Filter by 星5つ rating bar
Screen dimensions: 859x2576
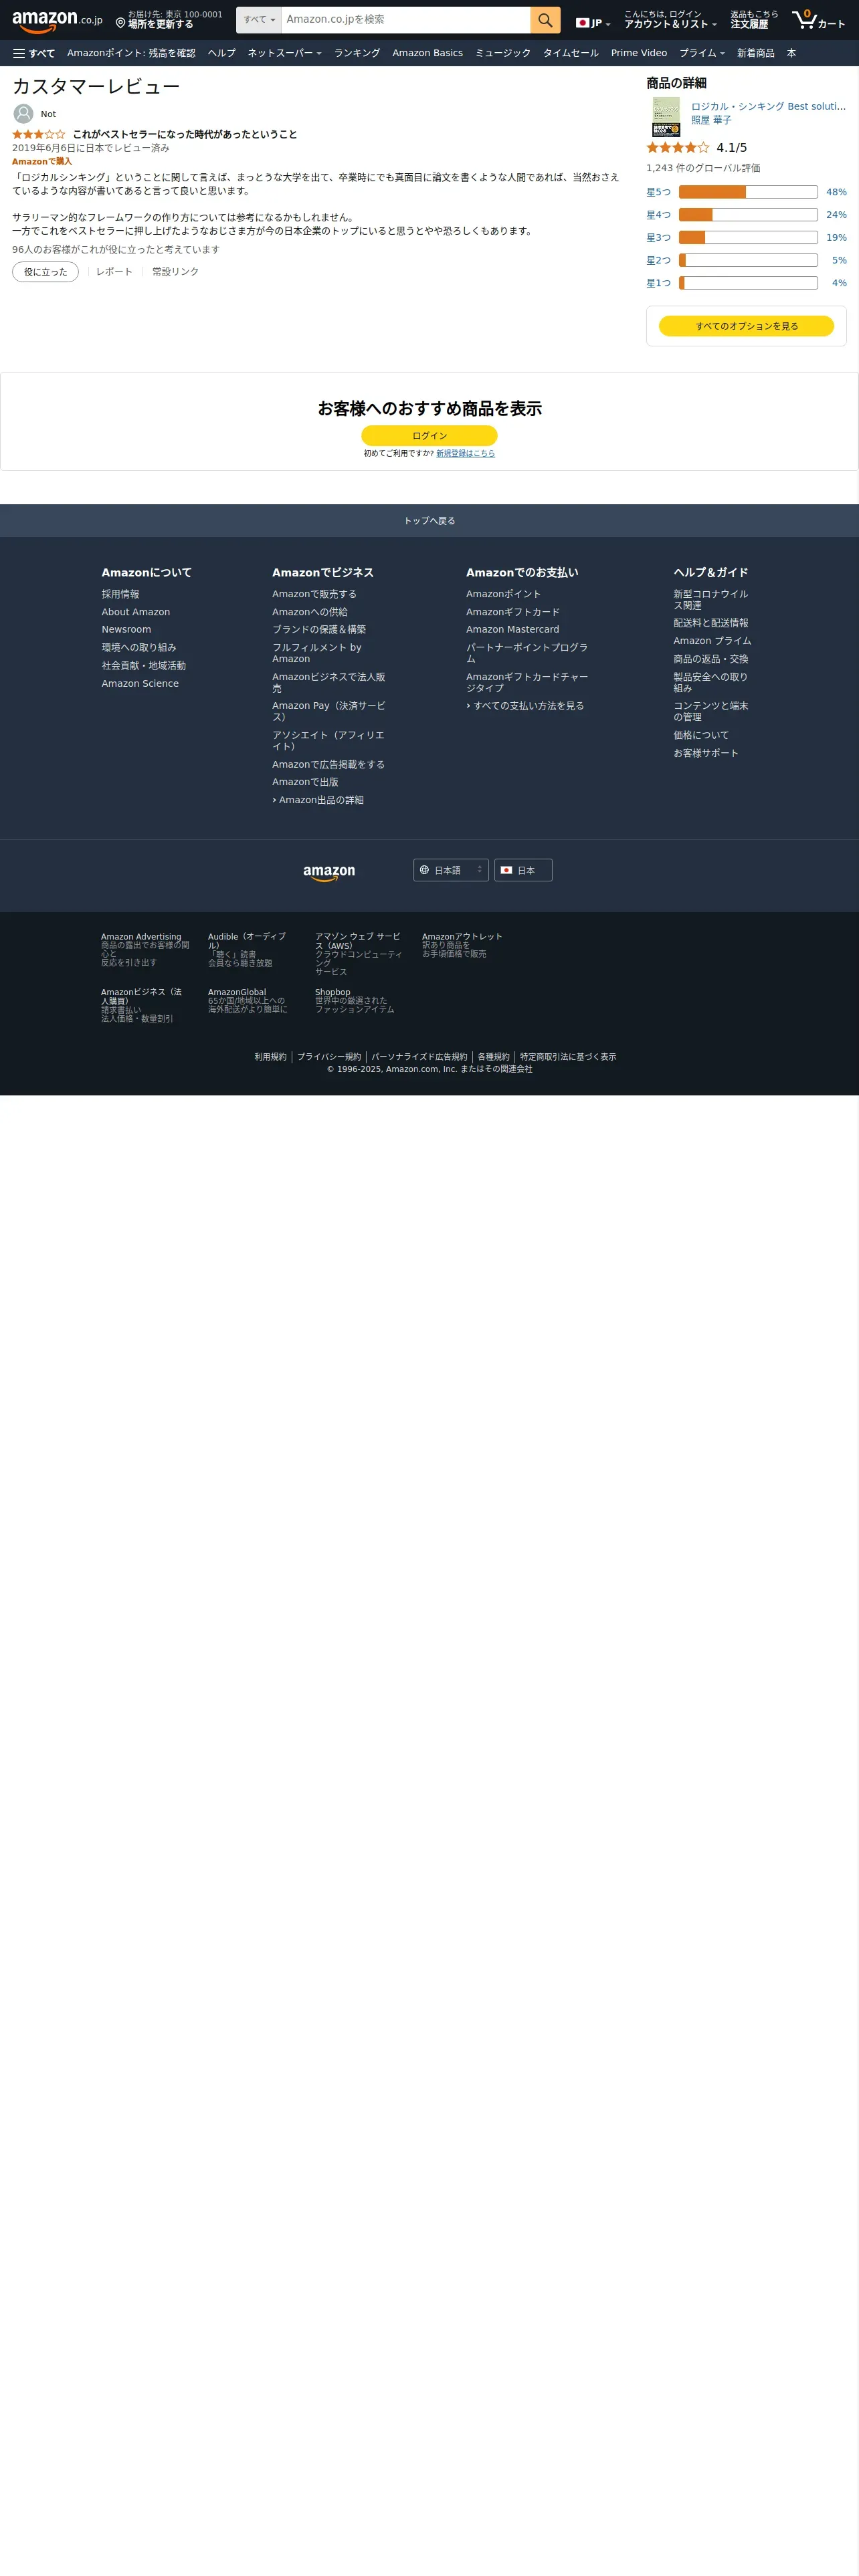tap(746, 192)
